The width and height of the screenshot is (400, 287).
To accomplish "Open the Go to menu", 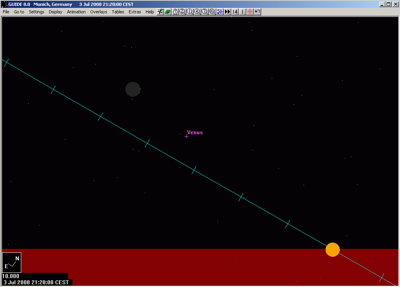I will (x=19, y=12).
